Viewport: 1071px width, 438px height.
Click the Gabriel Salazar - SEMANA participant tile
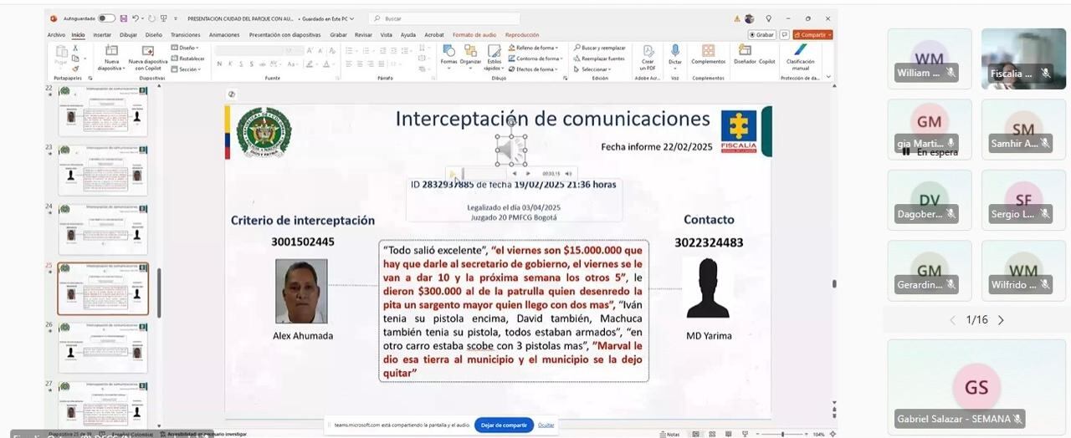(x=976, y=387)
